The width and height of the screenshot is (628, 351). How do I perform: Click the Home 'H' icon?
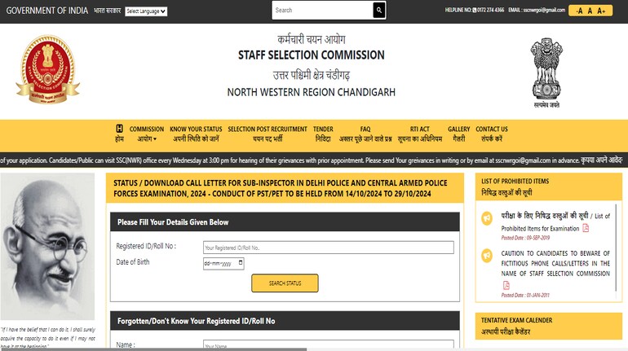pos(120,129)
